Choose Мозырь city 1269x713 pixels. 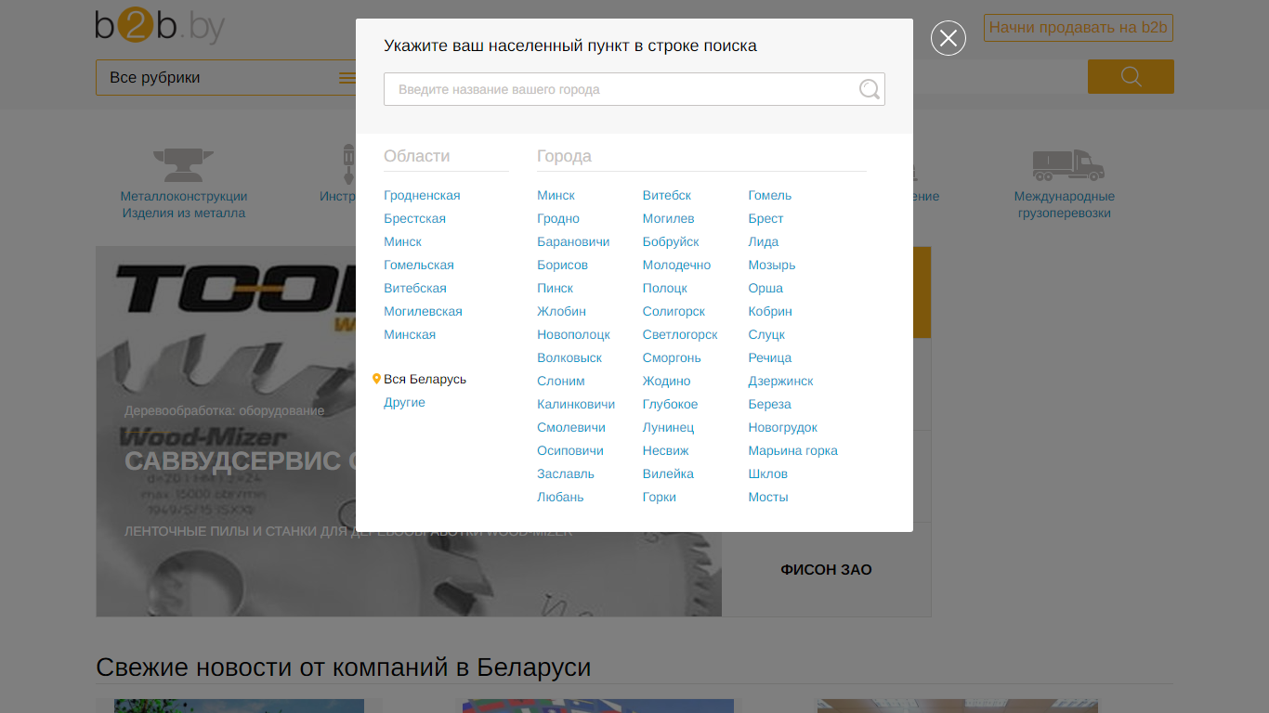772,265
